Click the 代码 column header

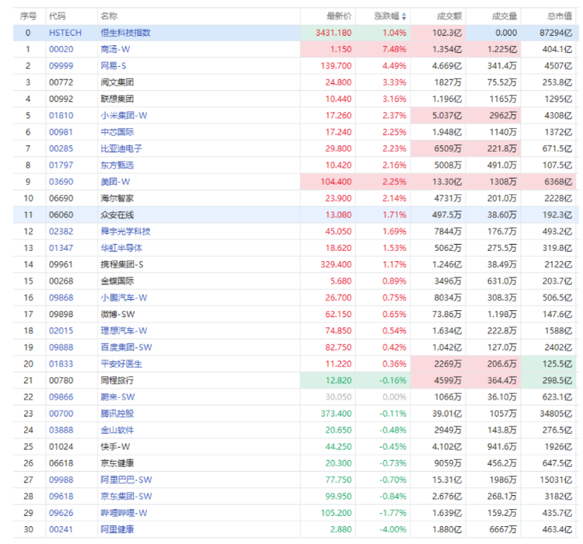(58, 16)
